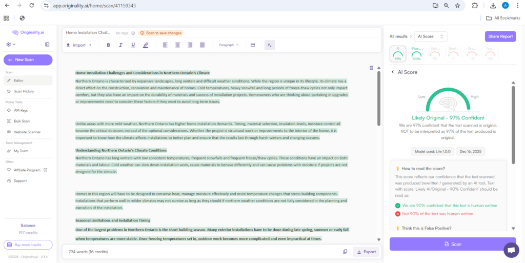Add a tag with the plus icon
The width and height of the screenshot is (525, 263).
pyautogui.click(x=133, y=33)
